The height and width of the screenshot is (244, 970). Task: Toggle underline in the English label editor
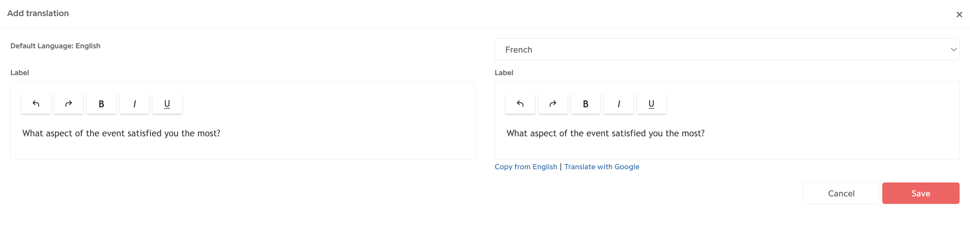tap(167, 103)
